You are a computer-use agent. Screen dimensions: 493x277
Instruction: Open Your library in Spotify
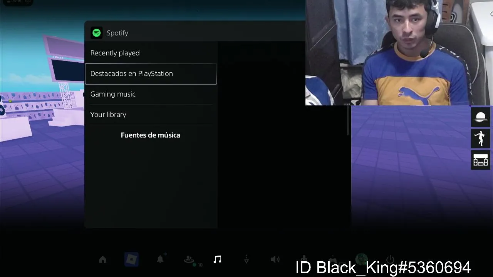(x=151, y=115)
